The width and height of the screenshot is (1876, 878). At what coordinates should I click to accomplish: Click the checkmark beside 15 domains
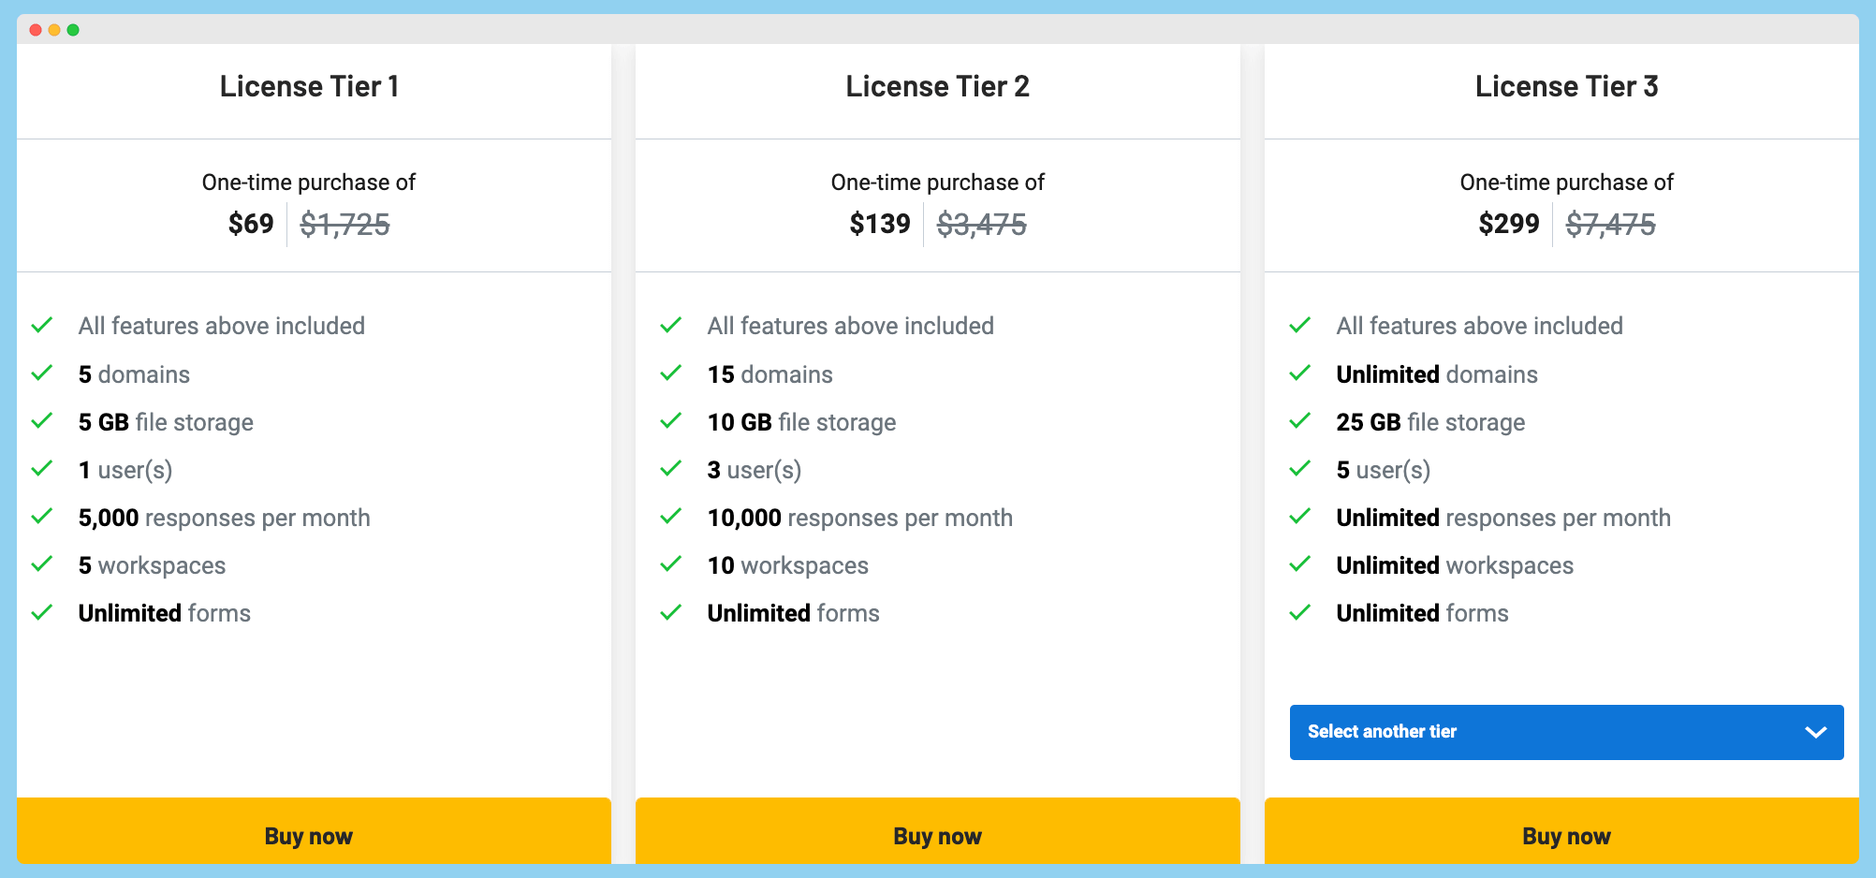(x=671, y=373)
